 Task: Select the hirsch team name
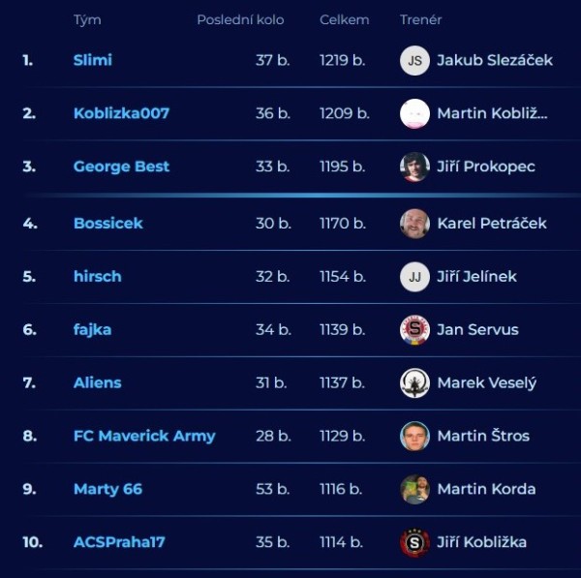tap(98, 277)
